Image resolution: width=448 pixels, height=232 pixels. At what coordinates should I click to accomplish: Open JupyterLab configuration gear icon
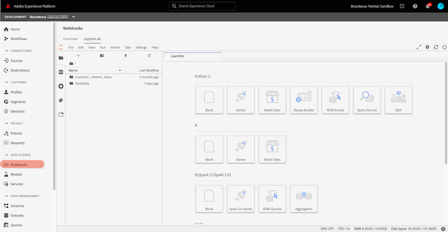tap(428, 47)
